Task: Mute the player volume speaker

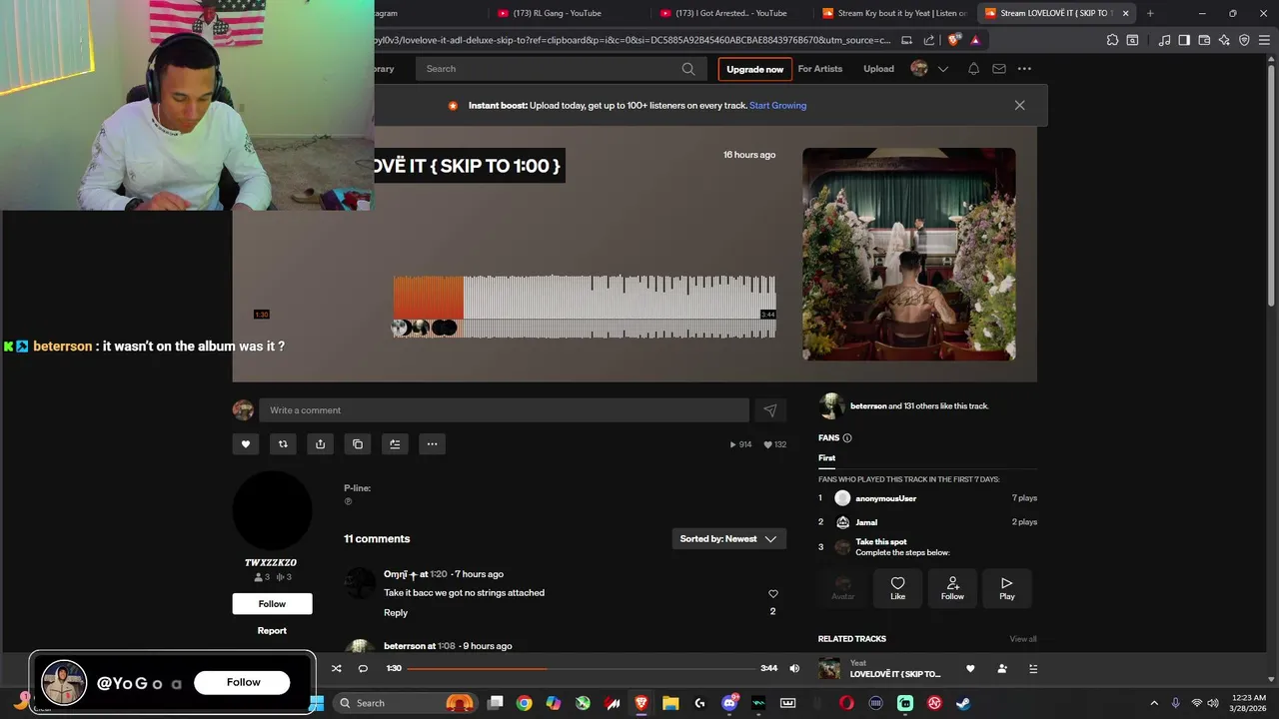Action: click(794, 668)
